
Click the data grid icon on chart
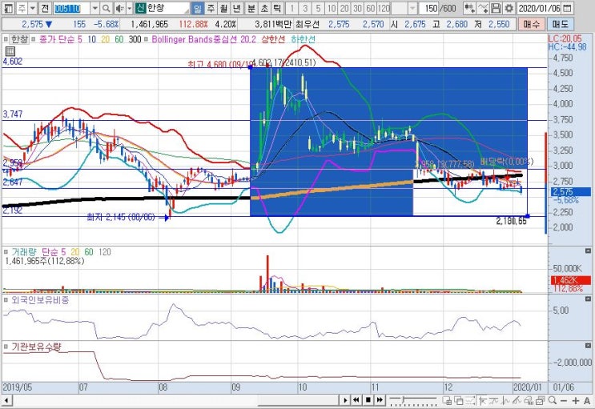(x=10, y=51)
